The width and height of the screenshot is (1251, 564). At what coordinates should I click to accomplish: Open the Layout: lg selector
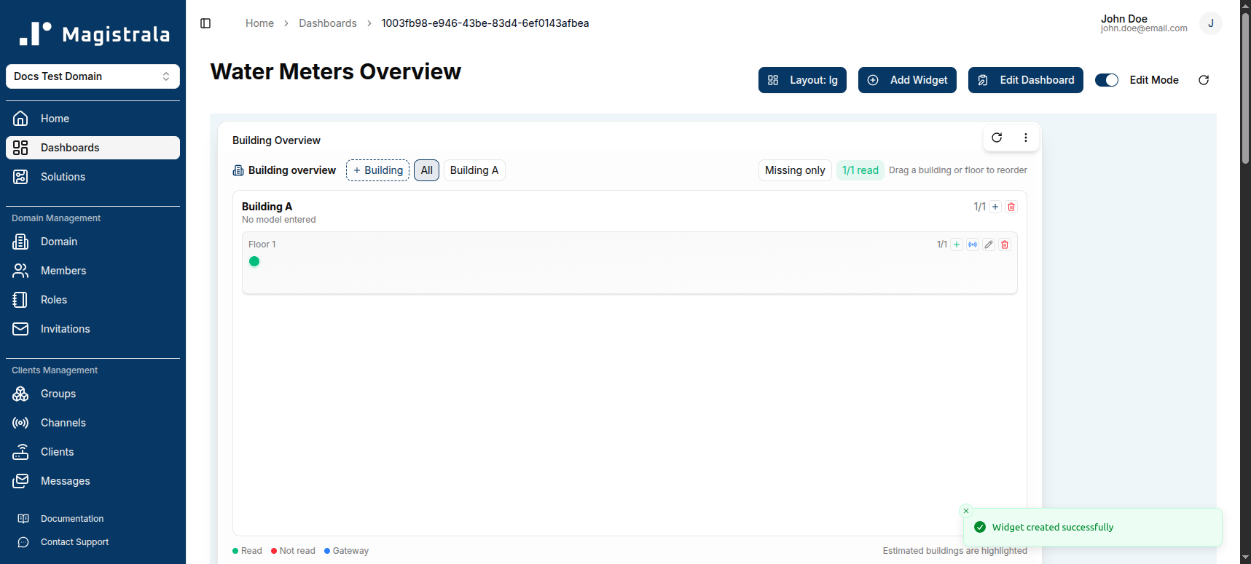[x=802, y=80]
